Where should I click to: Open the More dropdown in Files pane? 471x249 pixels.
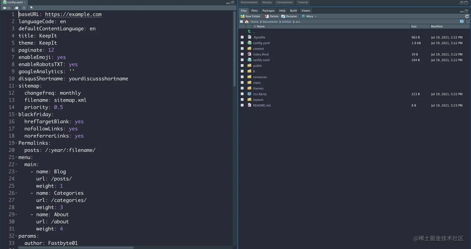click(x=309, y=16)
